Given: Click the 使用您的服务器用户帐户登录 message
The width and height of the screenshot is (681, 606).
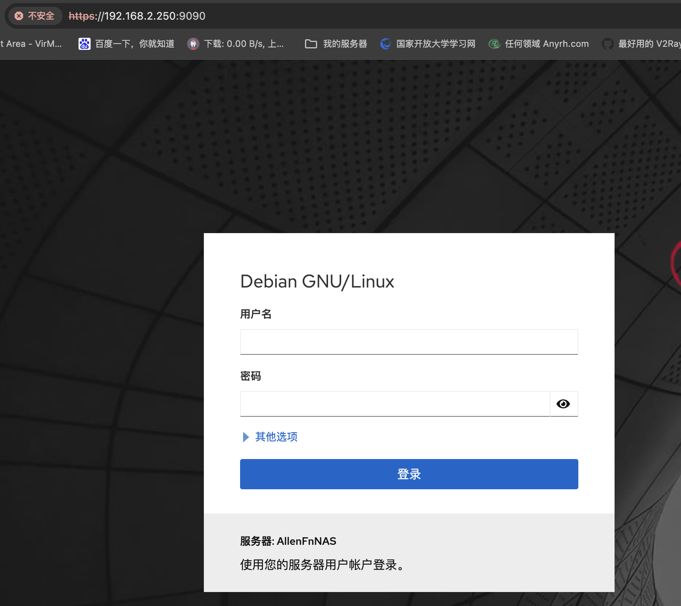Looking at the screenshot, I should pos(322,565).
